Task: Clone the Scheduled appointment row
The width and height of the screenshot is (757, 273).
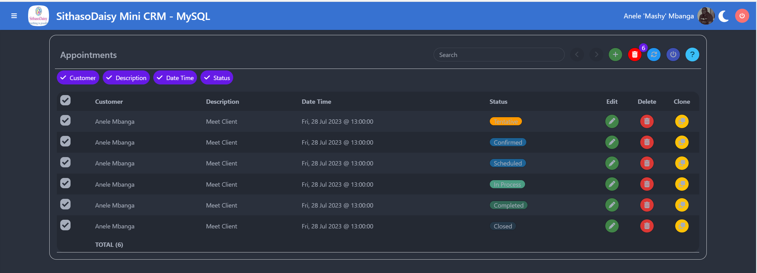Action: coord(682,163)
